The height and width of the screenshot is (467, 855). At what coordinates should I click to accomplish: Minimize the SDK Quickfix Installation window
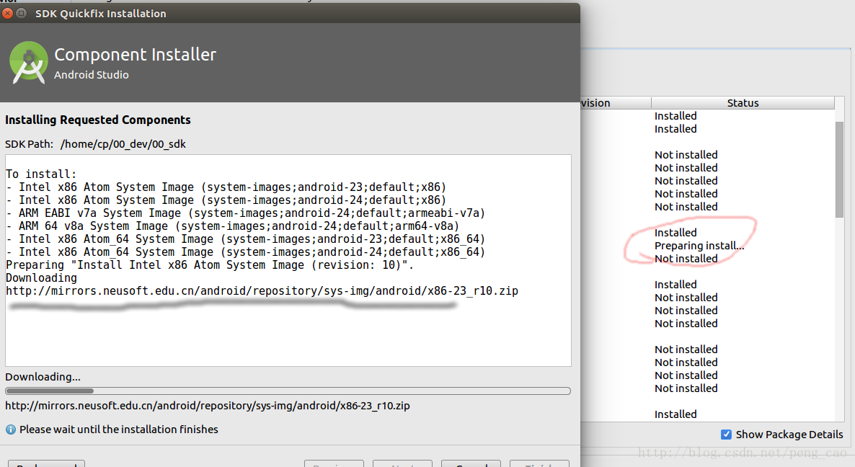21,14
